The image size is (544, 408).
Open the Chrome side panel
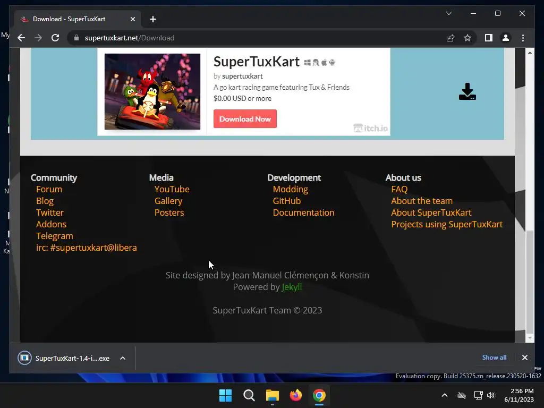point(489,38)
